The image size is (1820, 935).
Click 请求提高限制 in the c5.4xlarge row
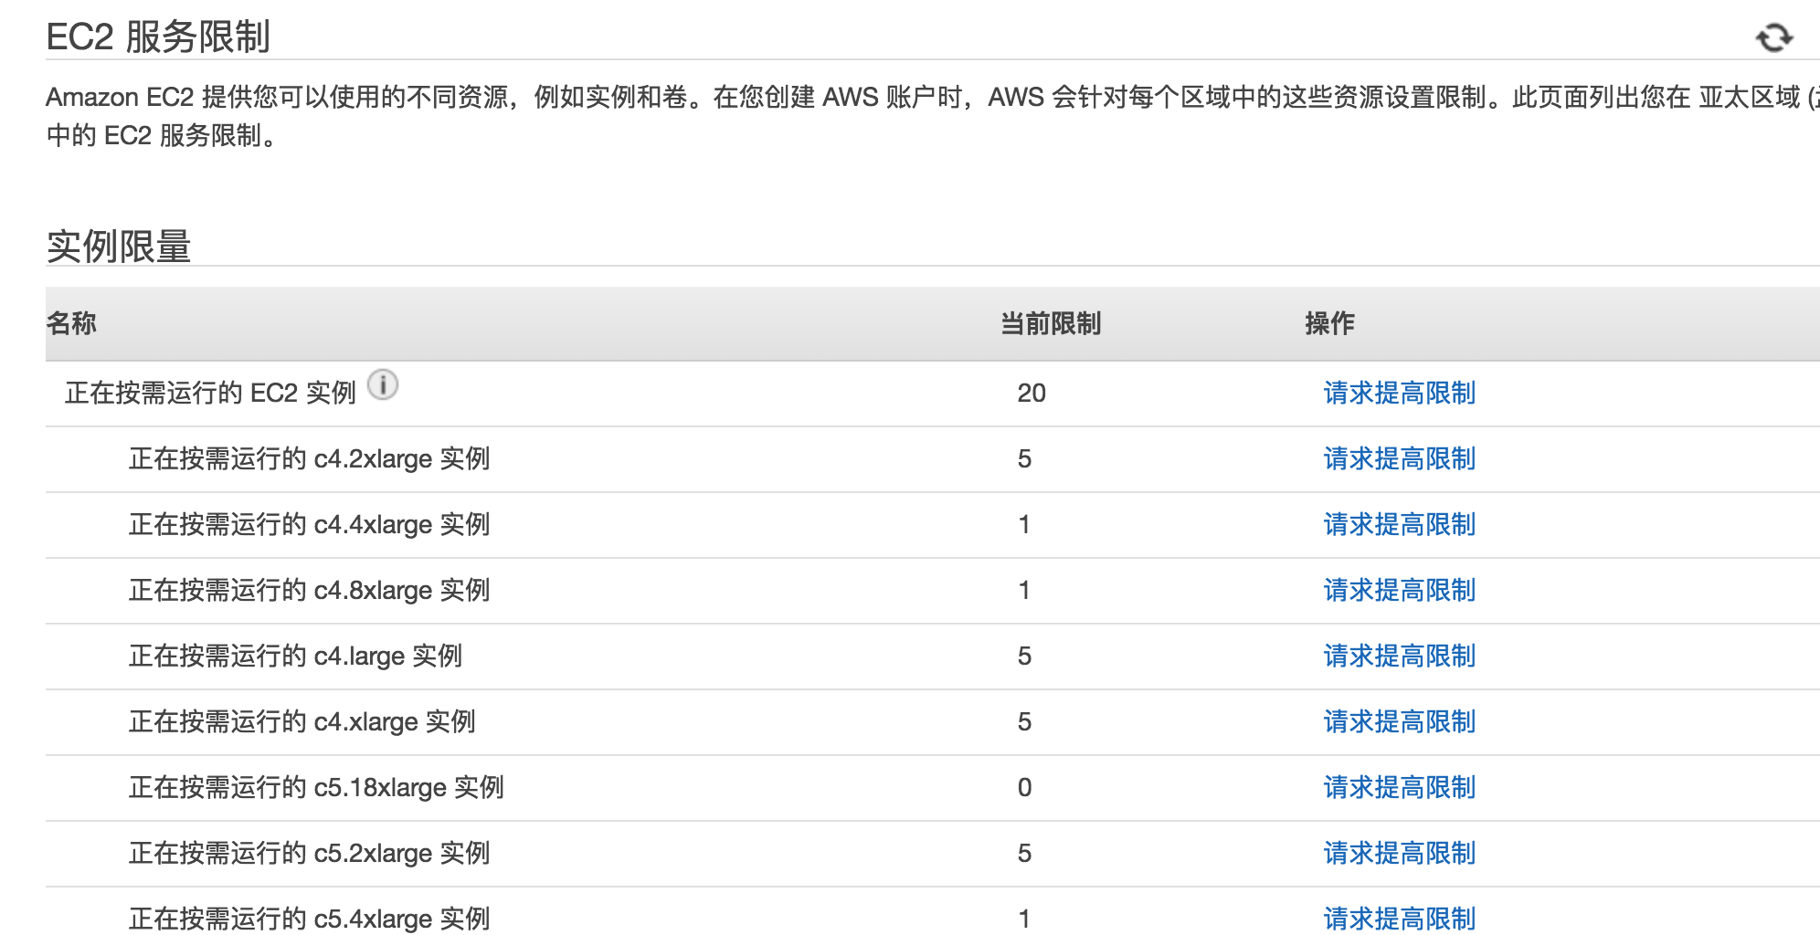pyautogui.click(x=1400, y=919)
